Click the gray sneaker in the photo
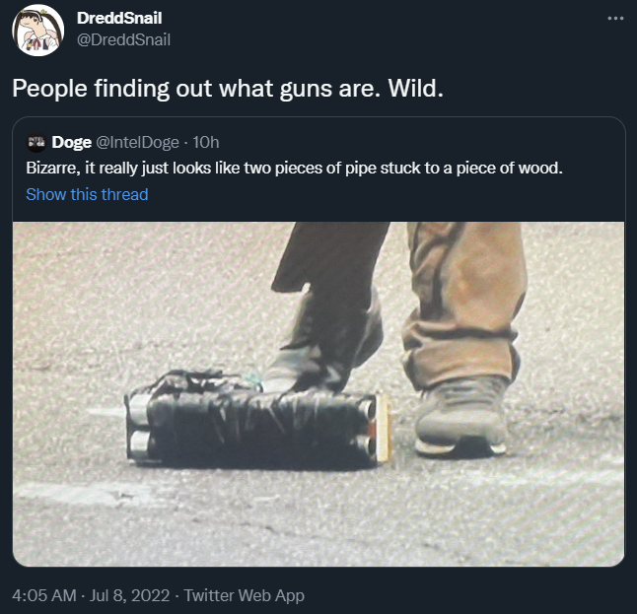Image resolution: width=637 pixels, height=614 pixels. click(461, 417)
